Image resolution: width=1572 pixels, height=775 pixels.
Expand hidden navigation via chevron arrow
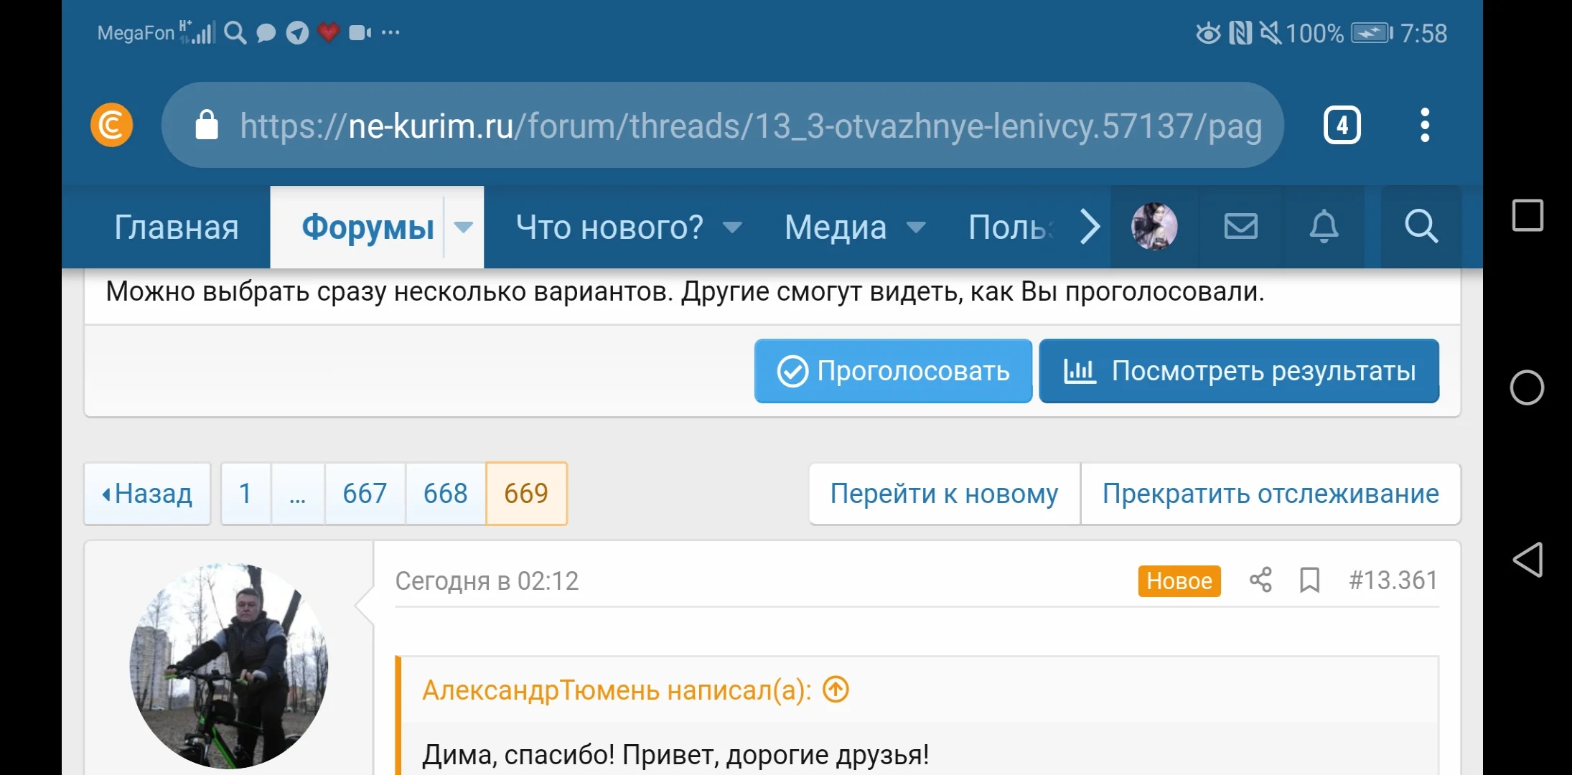click(1089, 227)
